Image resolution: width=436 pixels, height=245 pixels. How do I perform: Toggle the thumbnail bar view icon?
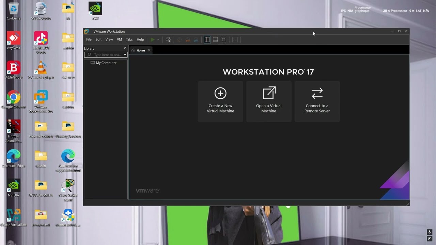(215, 39)
